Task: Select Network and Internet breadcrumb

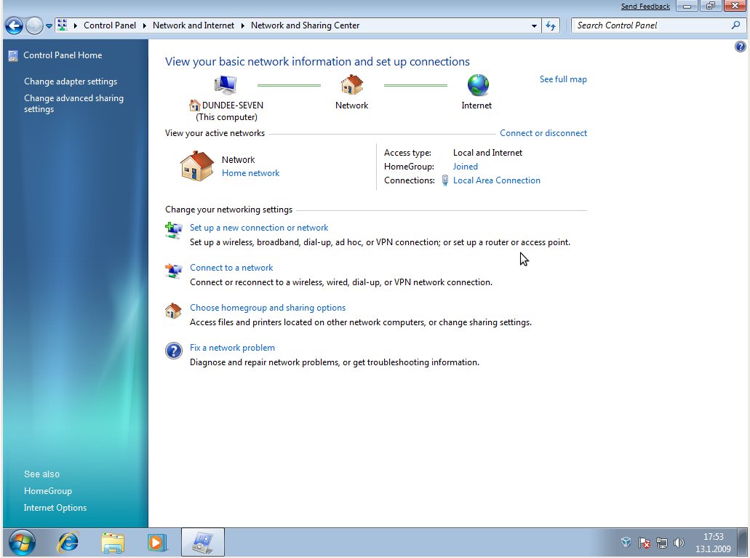Action: coord(194,25)
